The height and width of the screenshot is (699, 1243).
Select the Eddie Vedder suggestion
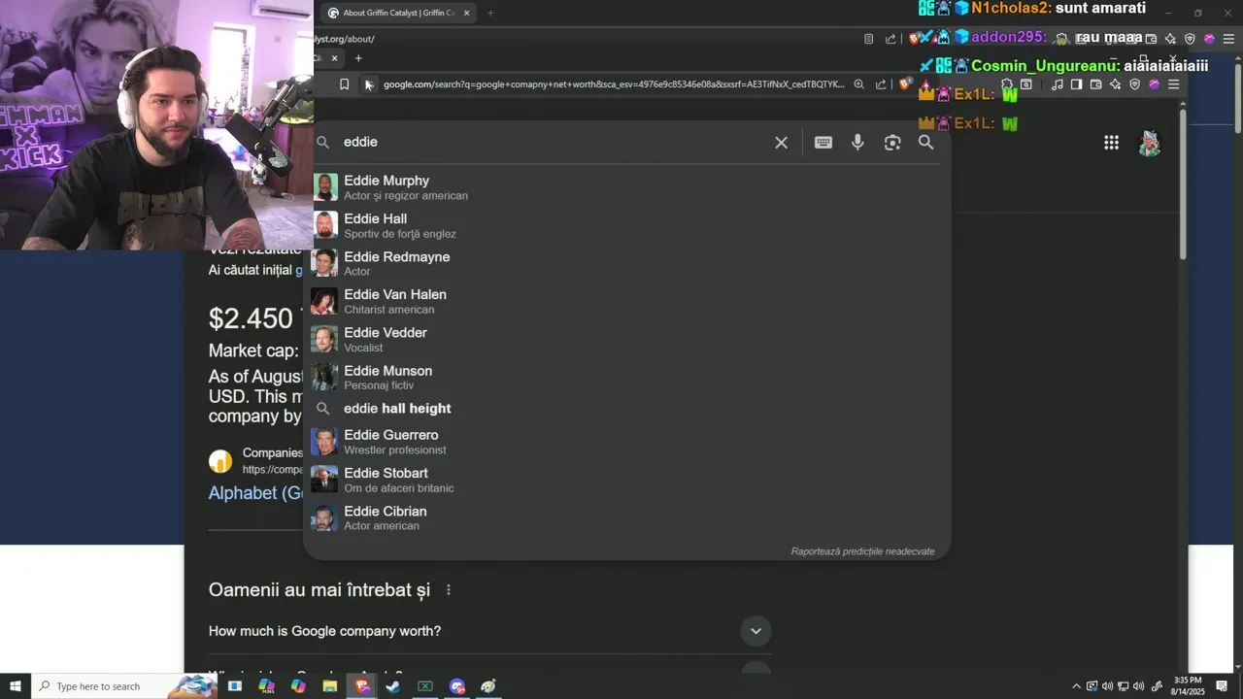click(x=626, y=339)
